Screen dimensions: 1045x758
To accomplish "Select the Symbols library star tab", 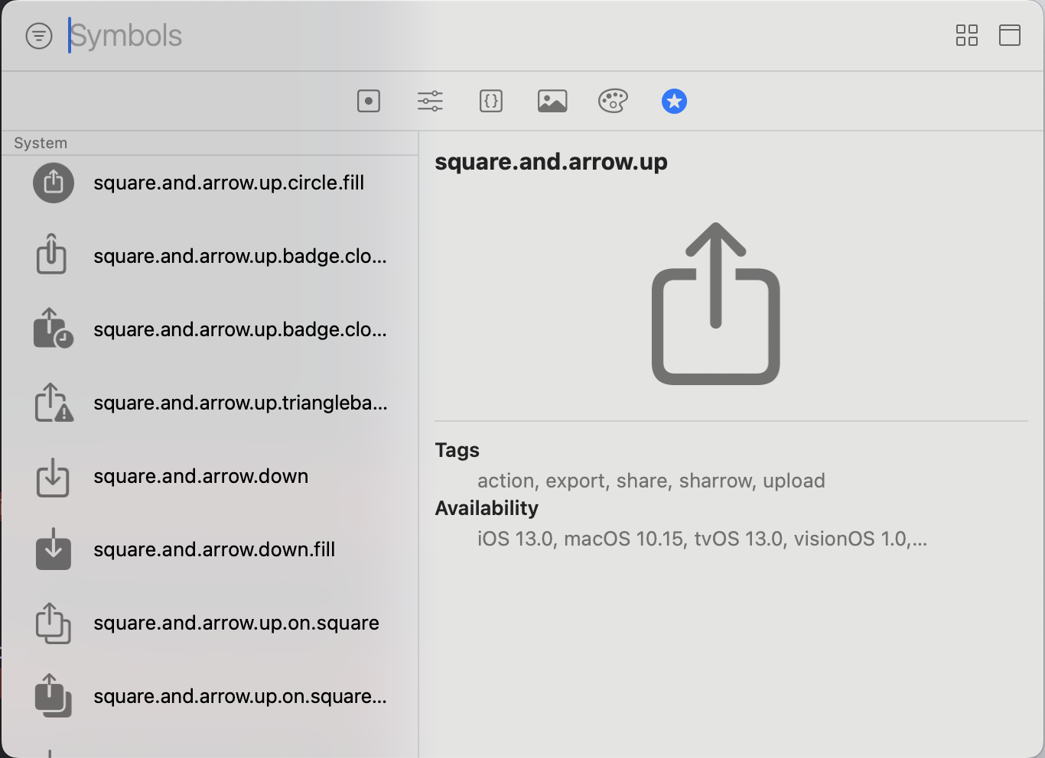I will (x=674, y=101).
